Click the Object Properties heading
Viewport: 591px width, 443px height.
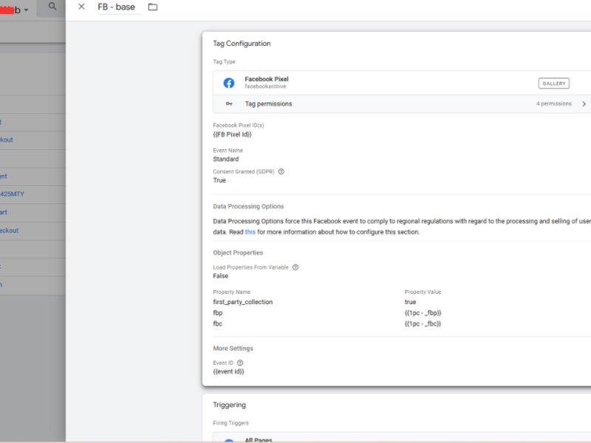238,253
